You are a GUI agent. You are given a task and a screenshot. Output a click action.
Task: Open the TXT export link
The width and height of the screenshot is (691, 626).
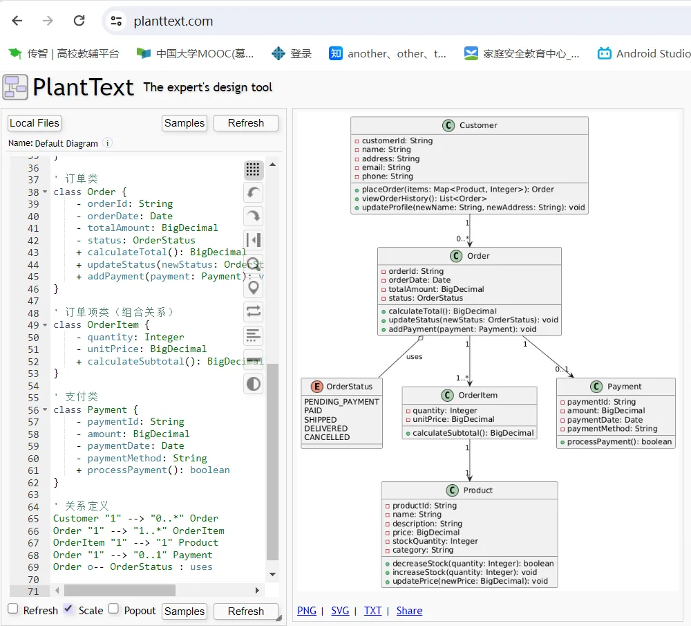tap(373, 611)
